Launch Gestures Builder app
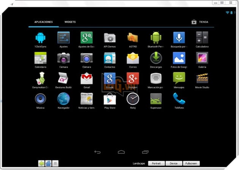This screenshot has height=170, width=239. click(x=63, y=78)
